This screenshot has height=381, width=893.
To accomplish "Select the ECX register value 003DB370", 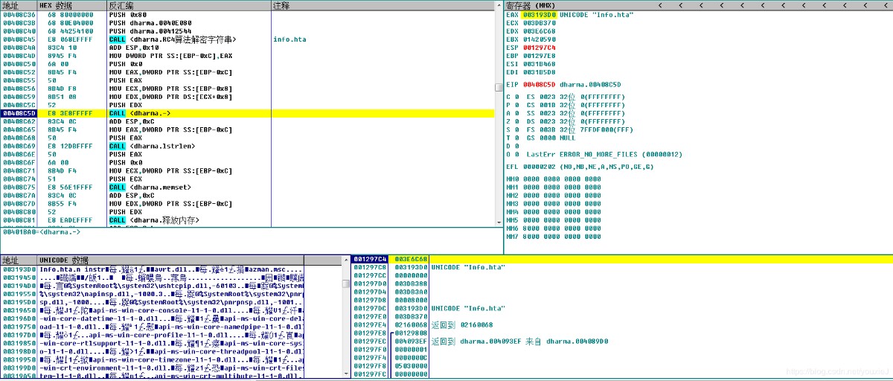I will point(539,23).
